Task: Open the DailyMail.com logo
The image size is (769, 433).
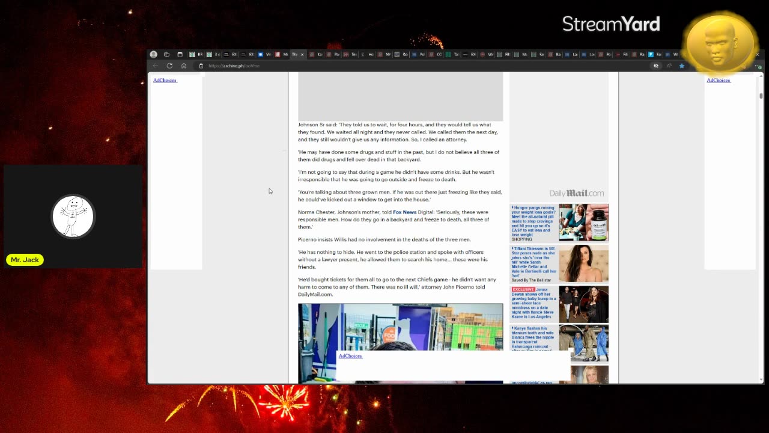Action: tap(577, 193)
